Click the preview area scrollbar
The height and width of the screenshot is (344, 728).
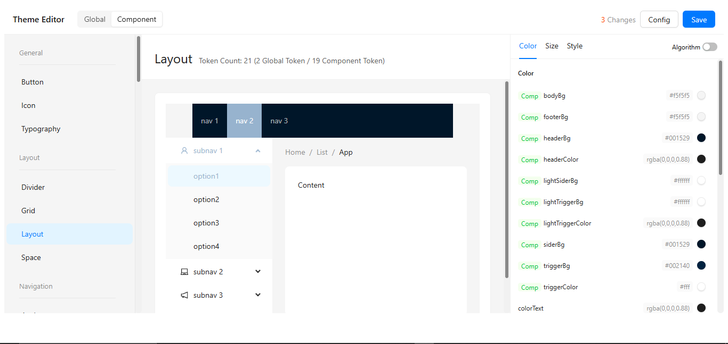tap(507, 180)
